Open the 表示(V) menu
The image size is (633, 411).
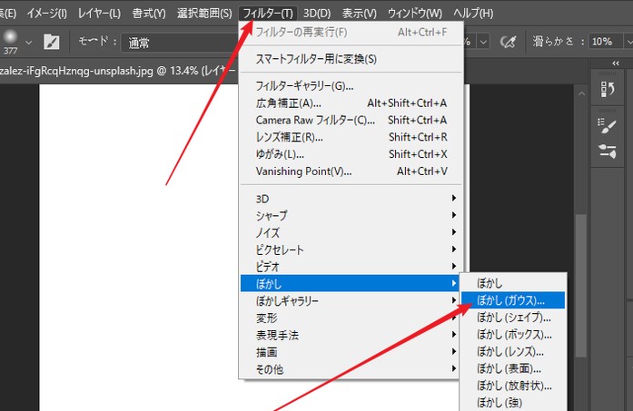click(360, 14)
